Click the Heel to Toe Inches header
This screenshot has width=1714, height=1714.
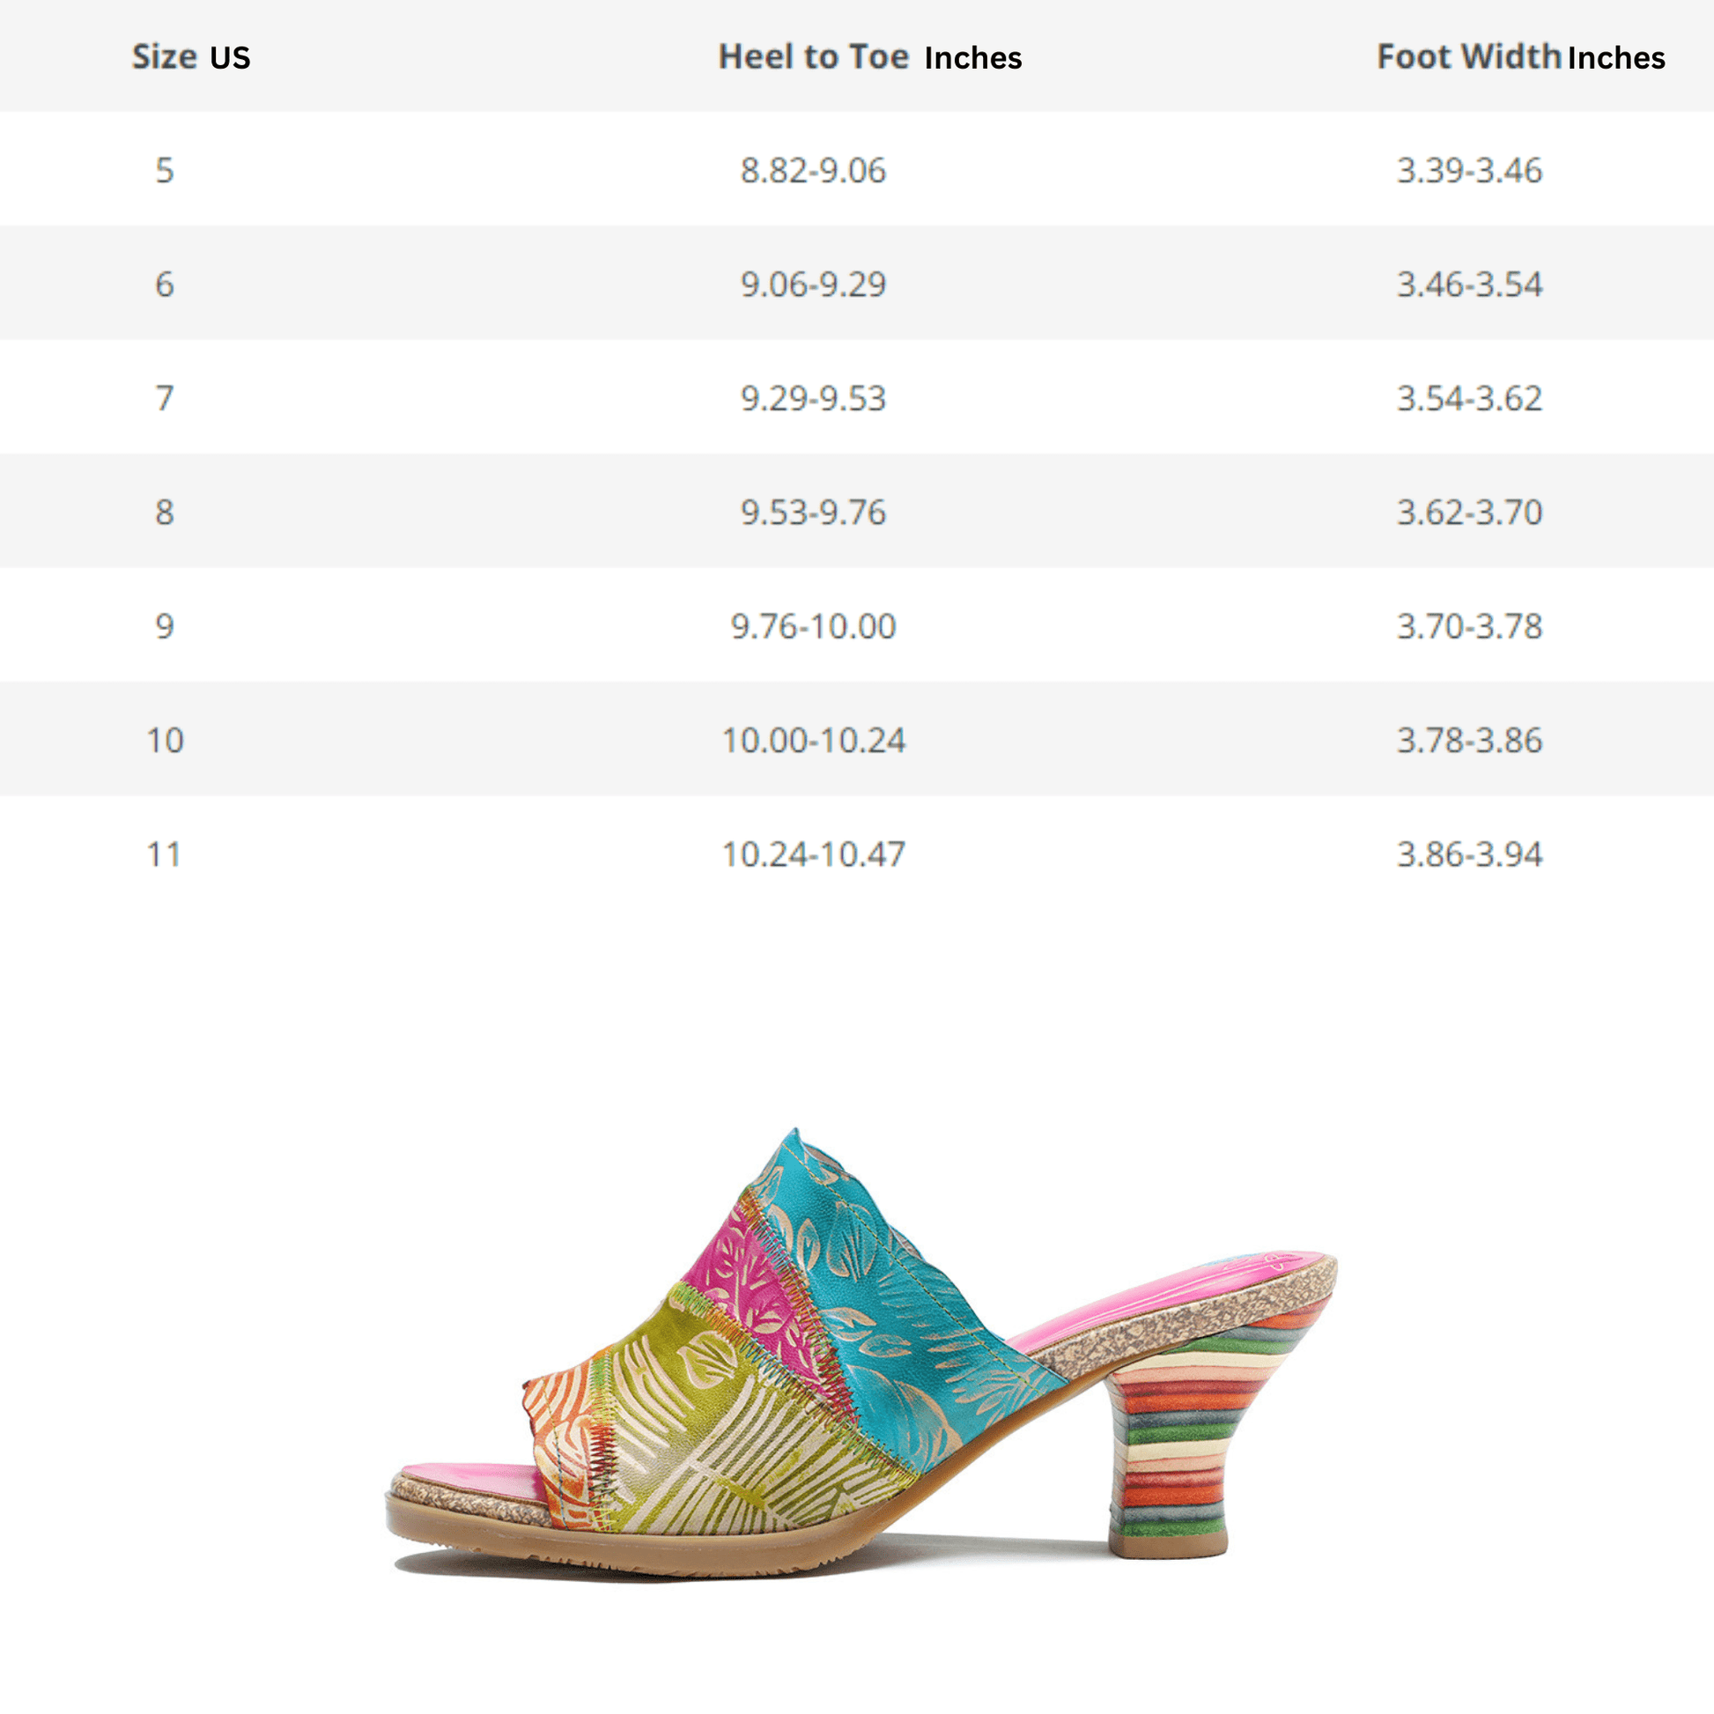(869, 56)
